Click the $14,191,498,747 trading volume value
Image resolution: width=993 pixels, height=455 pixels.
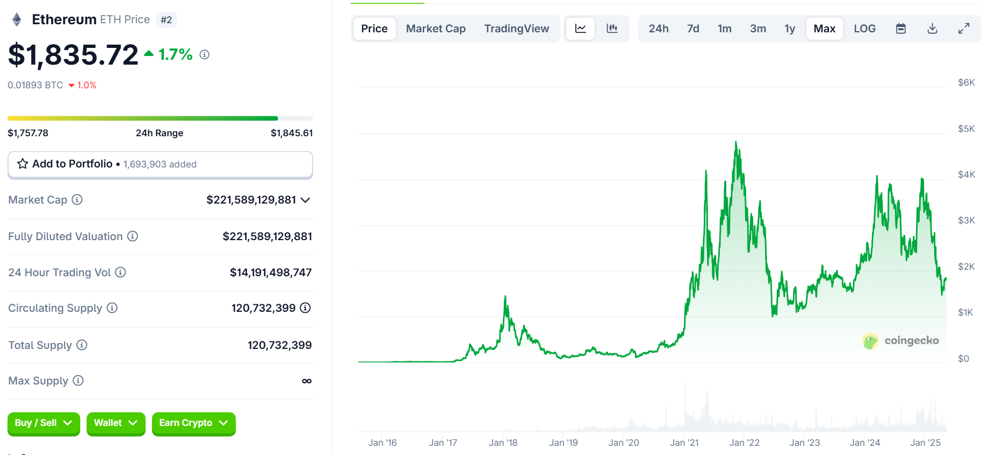(271, 272)
